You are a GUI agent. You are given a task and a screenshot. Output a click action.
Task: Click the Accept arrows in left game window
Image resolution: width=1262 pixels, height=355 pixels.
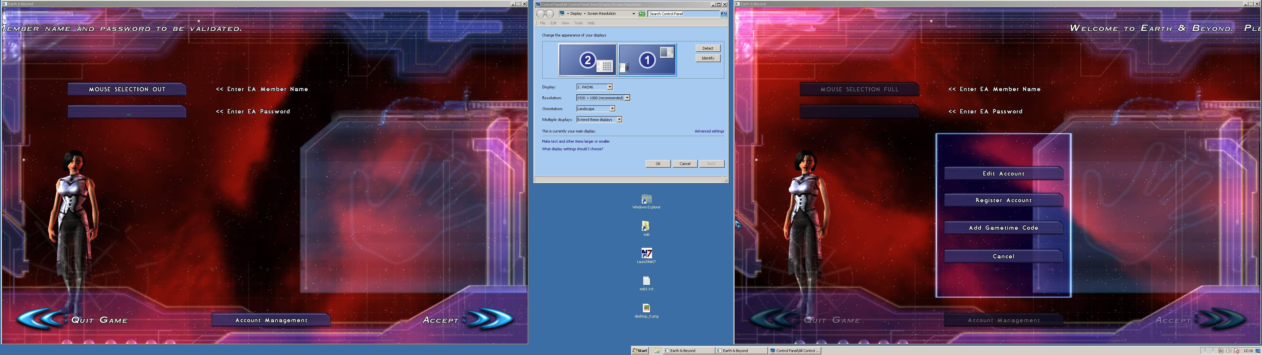(488, 319)
